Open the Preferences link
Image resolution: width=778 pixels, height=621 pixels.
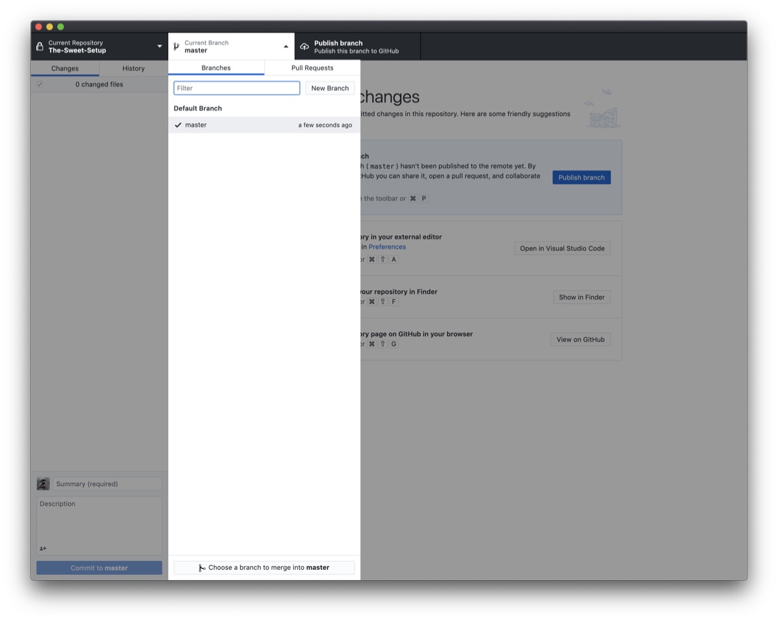[x=387, y=247]
